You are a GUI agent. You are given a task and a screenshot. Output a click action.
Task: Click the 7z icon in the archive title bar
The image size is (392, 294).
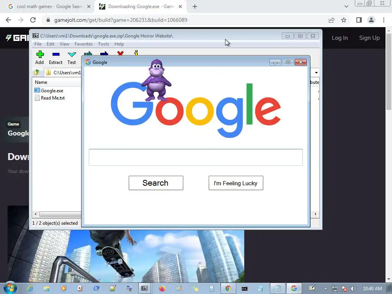[36, 36]
